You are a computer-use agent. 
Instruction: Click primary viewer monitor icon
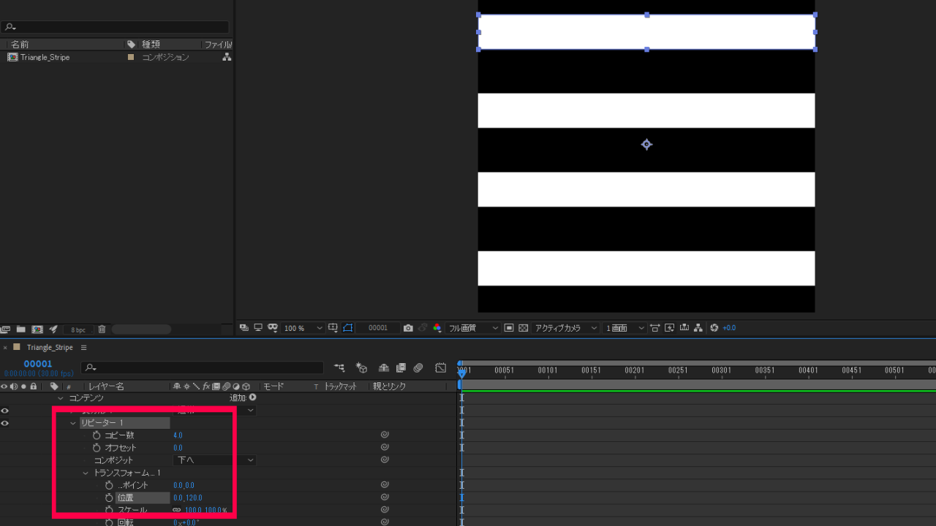pos(258,328)
